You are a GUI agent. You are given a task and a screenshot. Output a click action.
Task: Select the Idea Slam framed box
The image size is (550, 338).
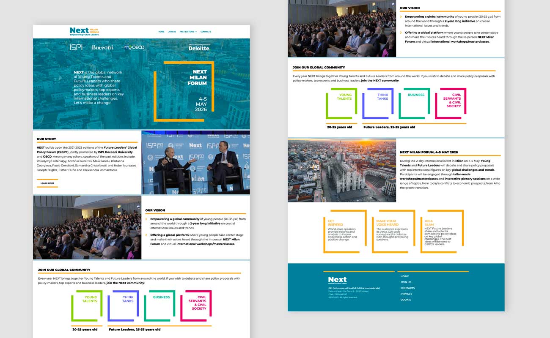(x=441, y=232)
